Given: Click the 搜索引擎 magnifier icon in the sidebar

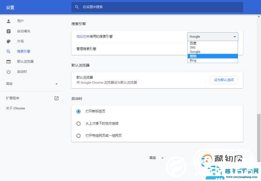Looking at the screenshot, I should (x=9, y=51).
